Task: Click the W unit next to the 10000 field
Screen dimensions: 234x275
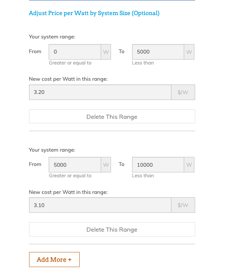Action: tap(189, 165)
